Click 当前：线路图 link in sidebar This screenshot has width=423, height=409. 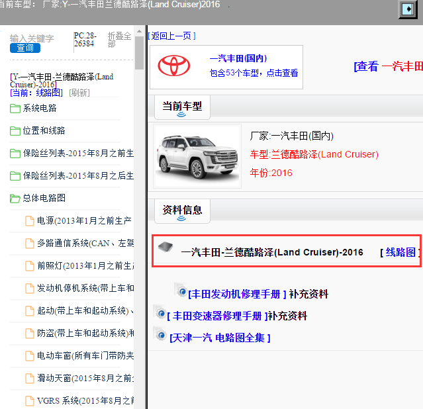[36, 93]
